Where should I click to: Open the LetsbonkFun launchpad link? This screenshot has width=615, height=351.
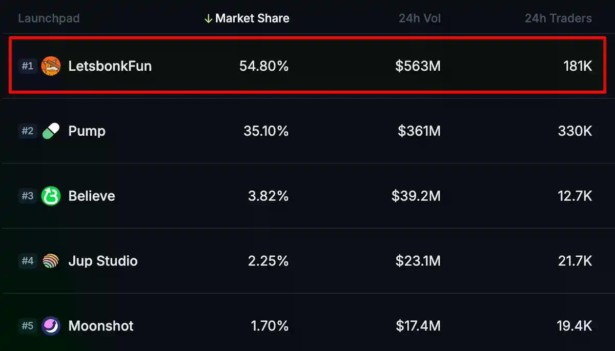point(110,66)
